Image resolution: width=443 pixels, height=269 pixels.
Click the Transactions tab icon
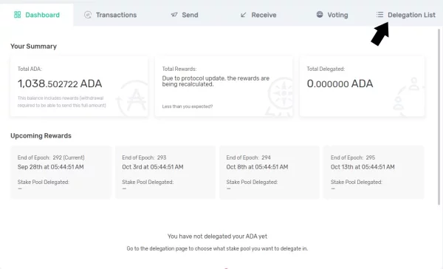88,15
